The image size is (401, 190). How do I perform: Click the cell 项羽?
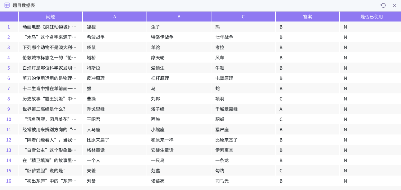click(x=243, y=99)
